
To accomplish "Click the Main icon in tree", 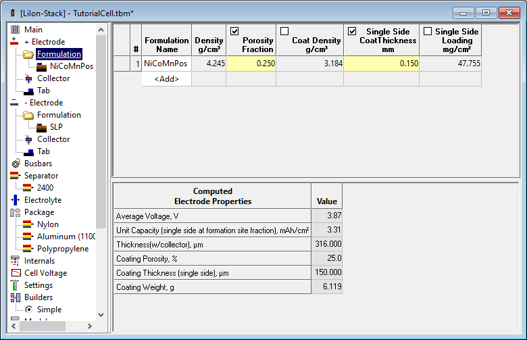I will (15, 30).
